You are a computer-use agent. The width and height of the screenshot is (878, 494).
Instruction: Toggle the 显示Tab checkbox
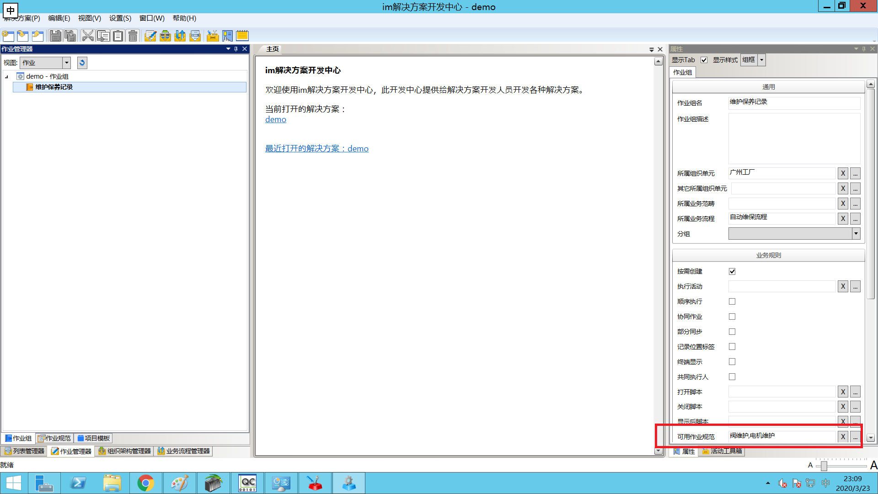(704, 60)
